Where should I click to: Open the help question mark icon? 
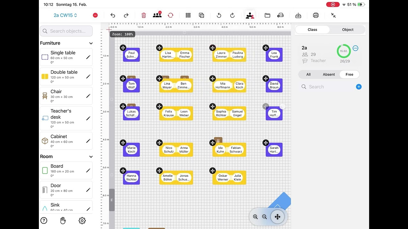click(44, 220)
